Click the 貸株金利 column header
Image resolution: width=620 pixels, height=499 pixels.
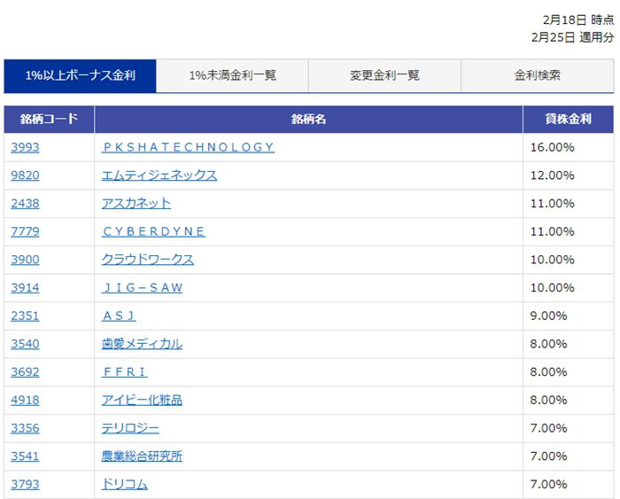pyautogui.click(x=569, y=119)
